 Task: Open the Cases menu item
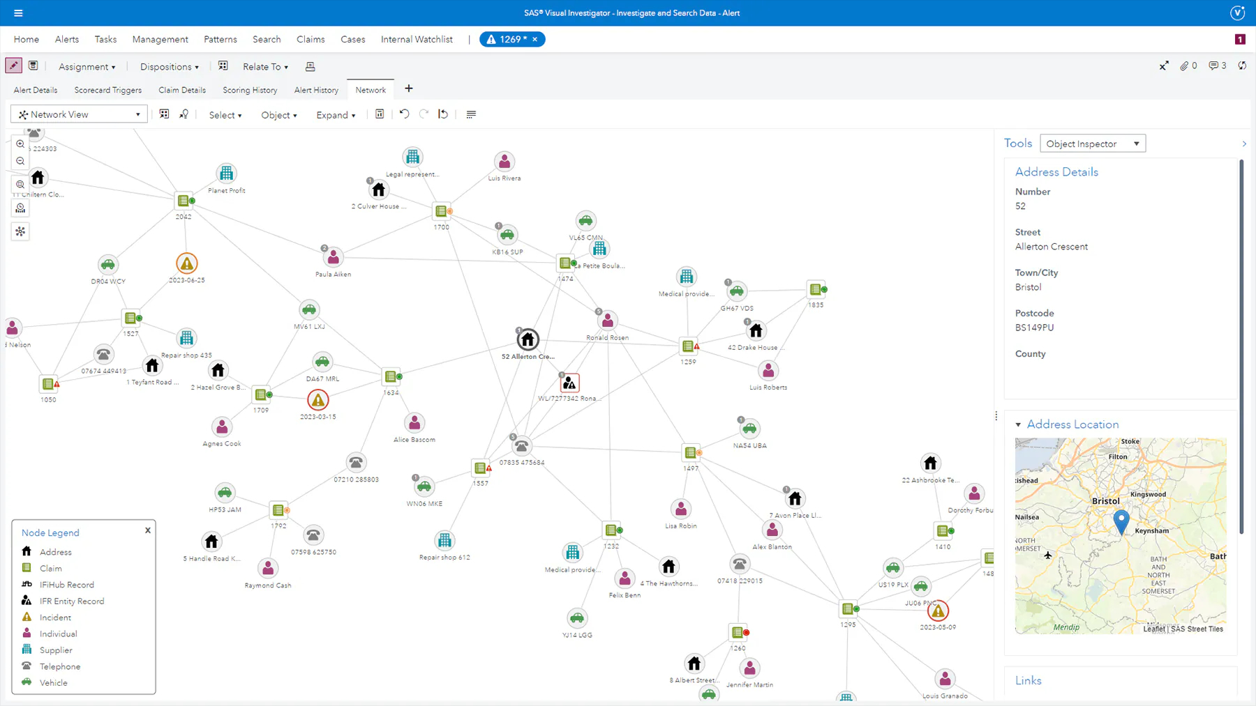(352, 40)
